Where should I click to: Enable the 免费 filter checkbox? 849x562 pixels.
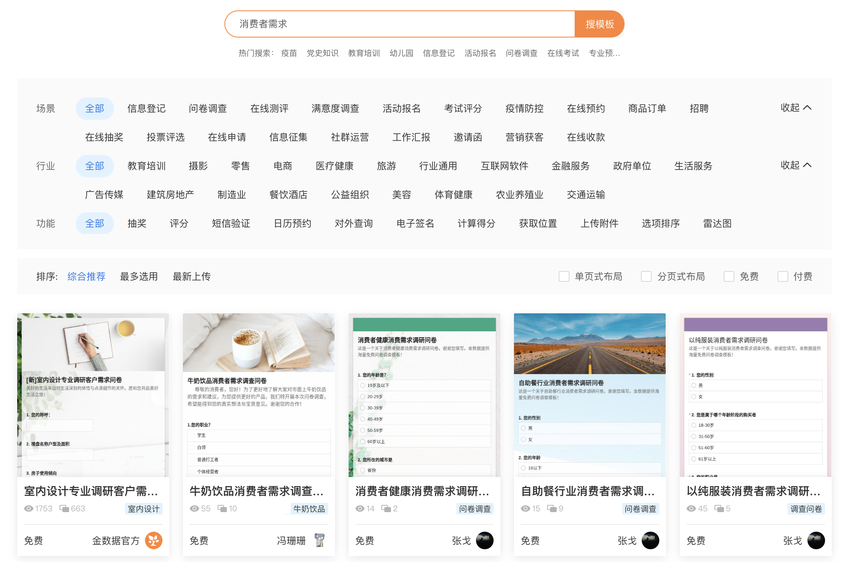click(x=729, y=276)
